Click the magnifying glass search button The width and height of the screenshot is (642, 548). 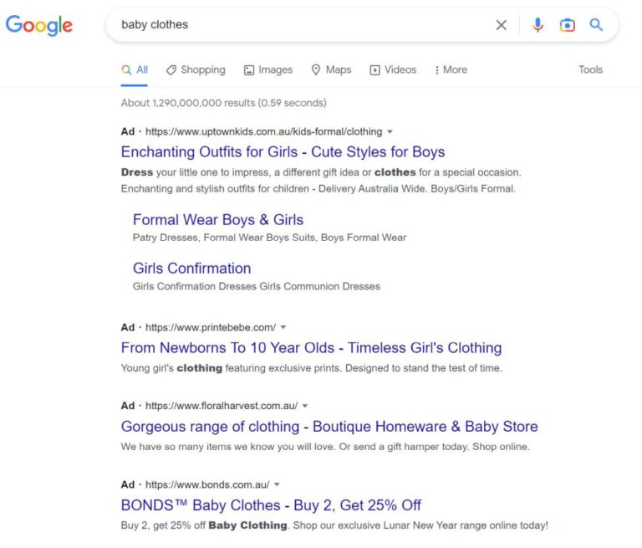pos(596,25)
